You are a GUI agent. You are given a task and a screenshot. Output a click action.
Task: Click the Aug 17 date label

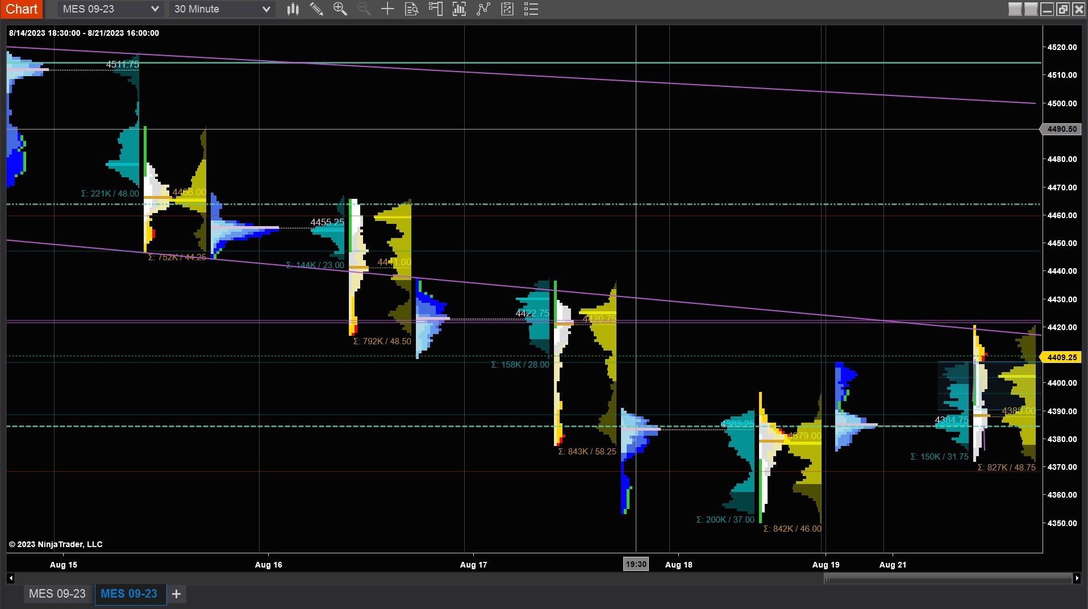tap(474, 565)
